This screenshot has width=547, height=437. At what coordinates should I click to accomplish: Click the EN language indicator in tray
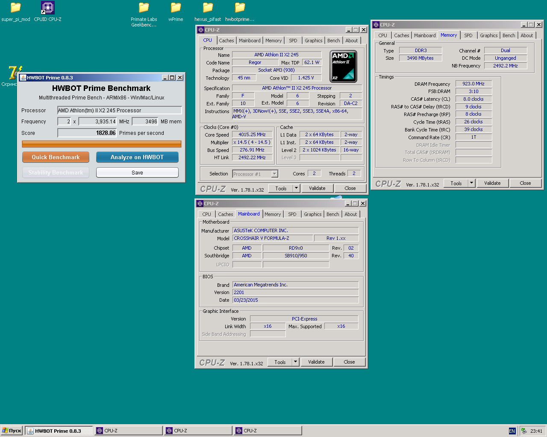pos(512,431)
